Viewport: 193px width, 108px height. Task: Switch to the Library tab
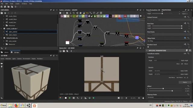point(5,52)
